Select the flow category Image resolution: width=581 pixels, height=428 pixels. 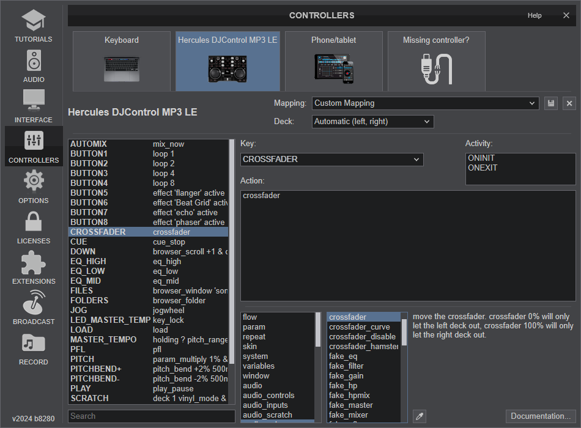[278, 317]
